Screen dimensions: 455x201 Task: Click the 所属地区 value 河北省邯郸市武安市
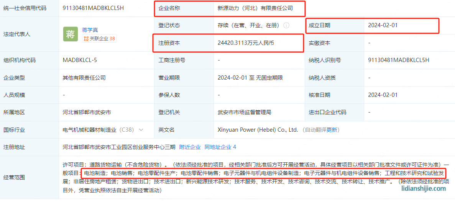87,112
